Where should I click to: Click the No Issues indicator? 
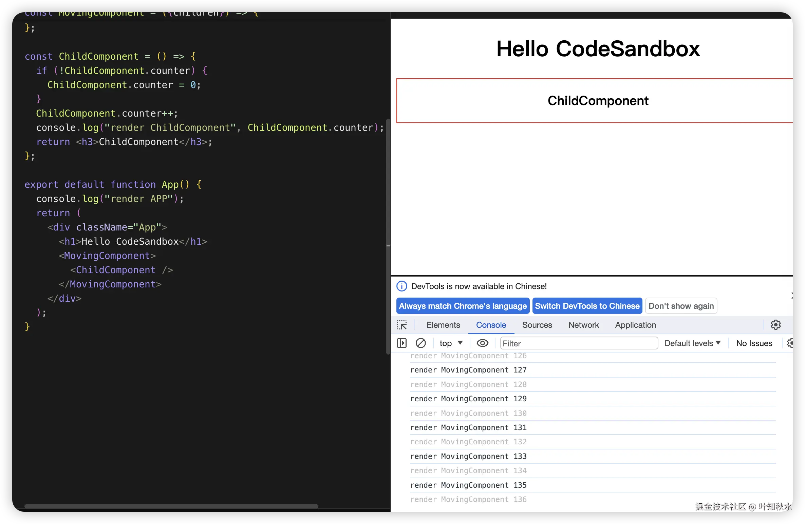click(x=754, y=343)
